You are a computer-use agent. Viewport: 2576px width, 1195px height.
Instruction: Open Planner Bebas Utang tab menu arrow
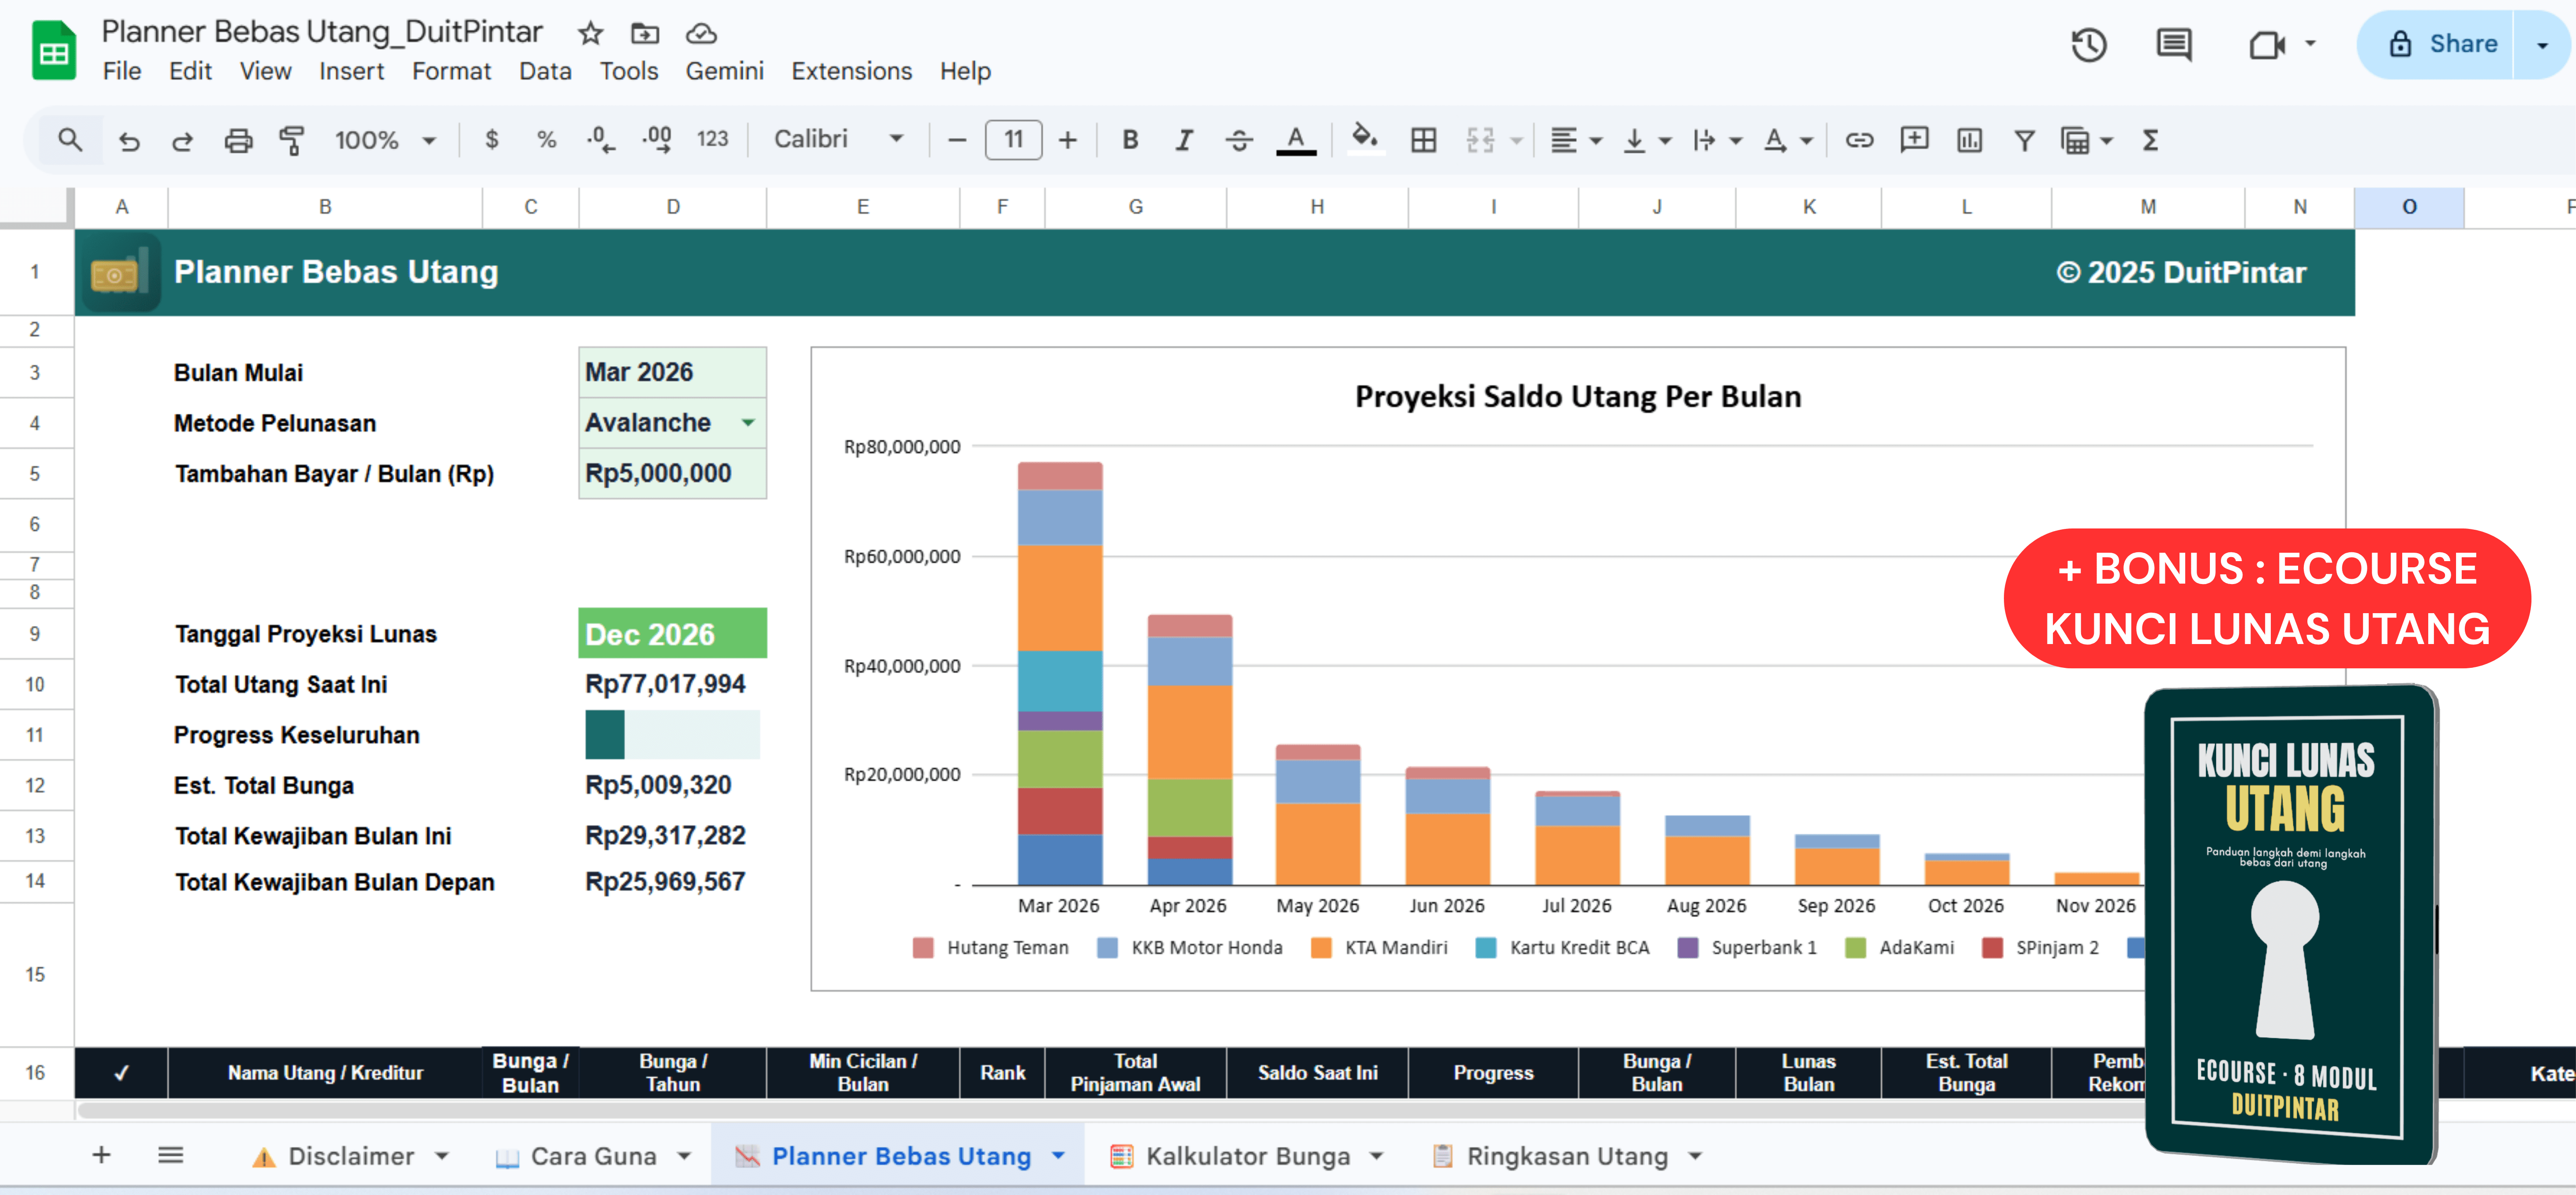tap(1058, 1156)
